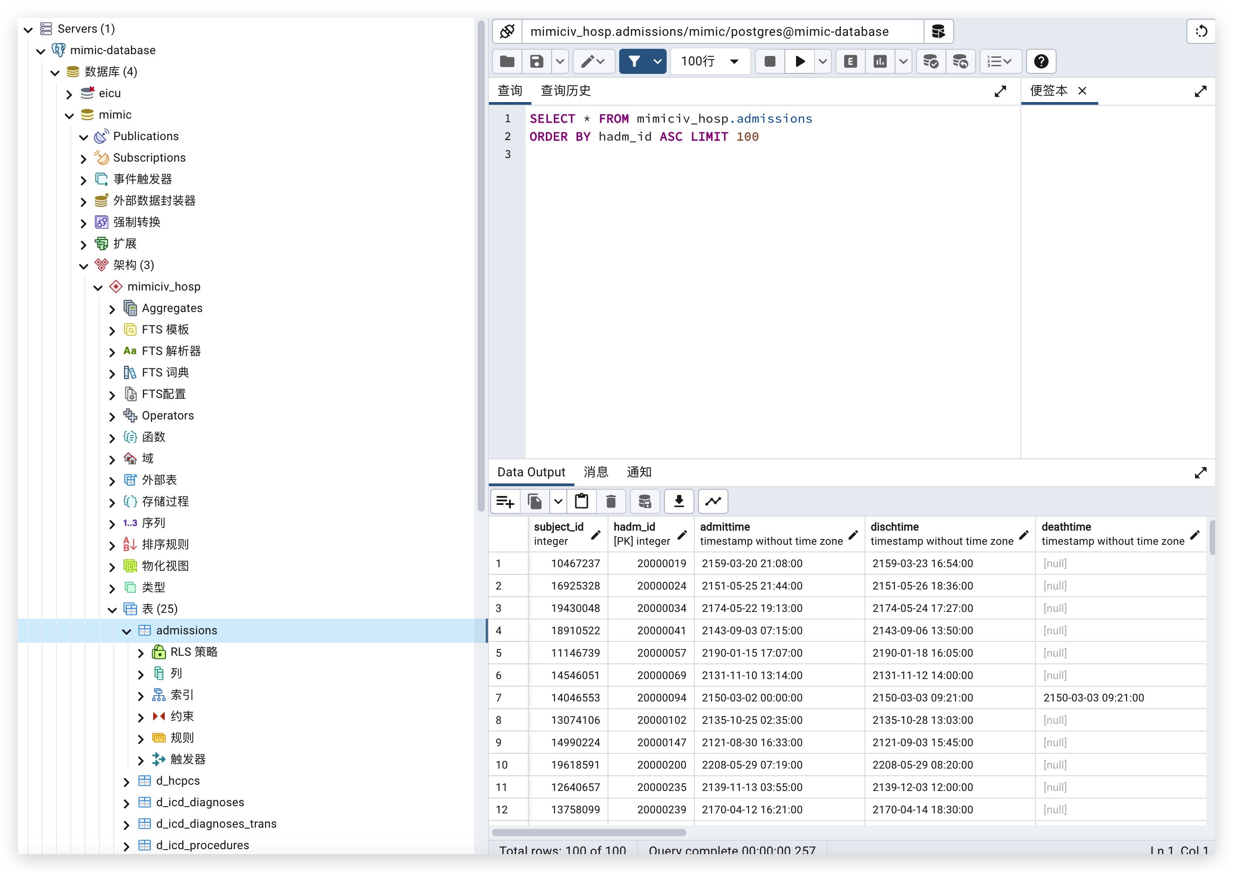Open the graph visualiser icon

point(713,501)
